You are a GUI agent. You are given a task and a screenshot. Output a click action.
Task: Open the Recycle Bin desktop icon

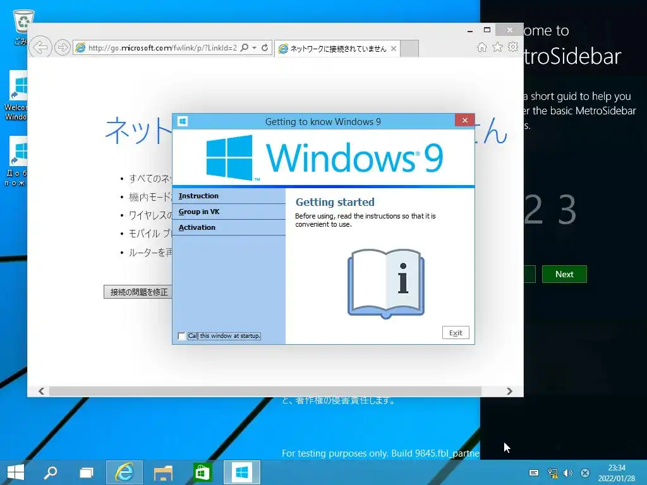coord(21,27)
